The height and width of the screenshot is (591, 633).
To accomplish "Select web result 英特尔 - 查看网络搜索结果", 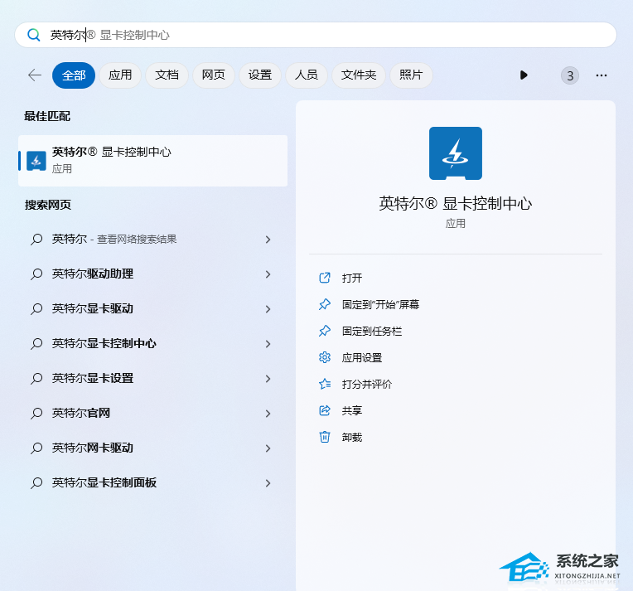I will [x=153, y=240].
